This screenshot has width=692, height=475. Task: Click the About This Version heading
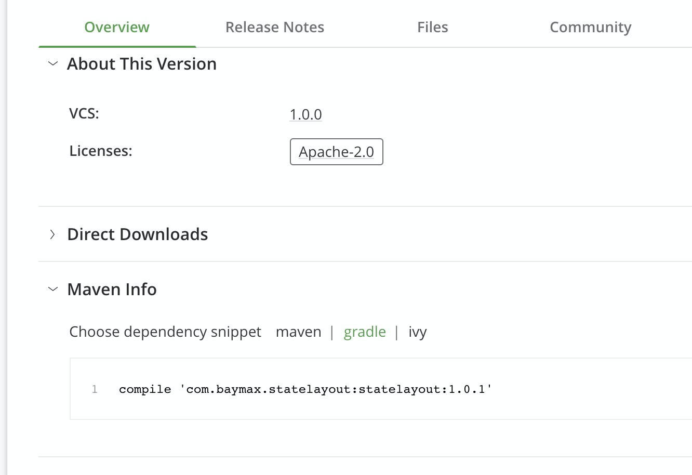coord(141,64)
